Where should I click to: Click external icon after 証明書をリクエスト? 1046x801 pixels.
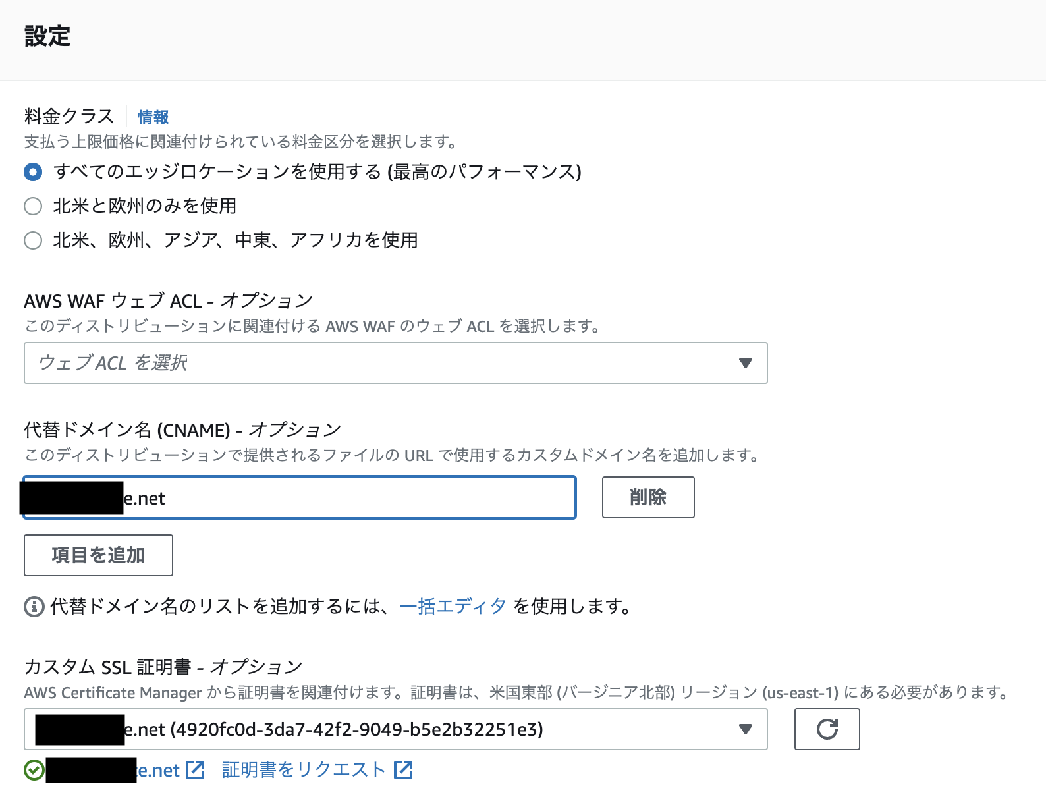click(403, 770)
